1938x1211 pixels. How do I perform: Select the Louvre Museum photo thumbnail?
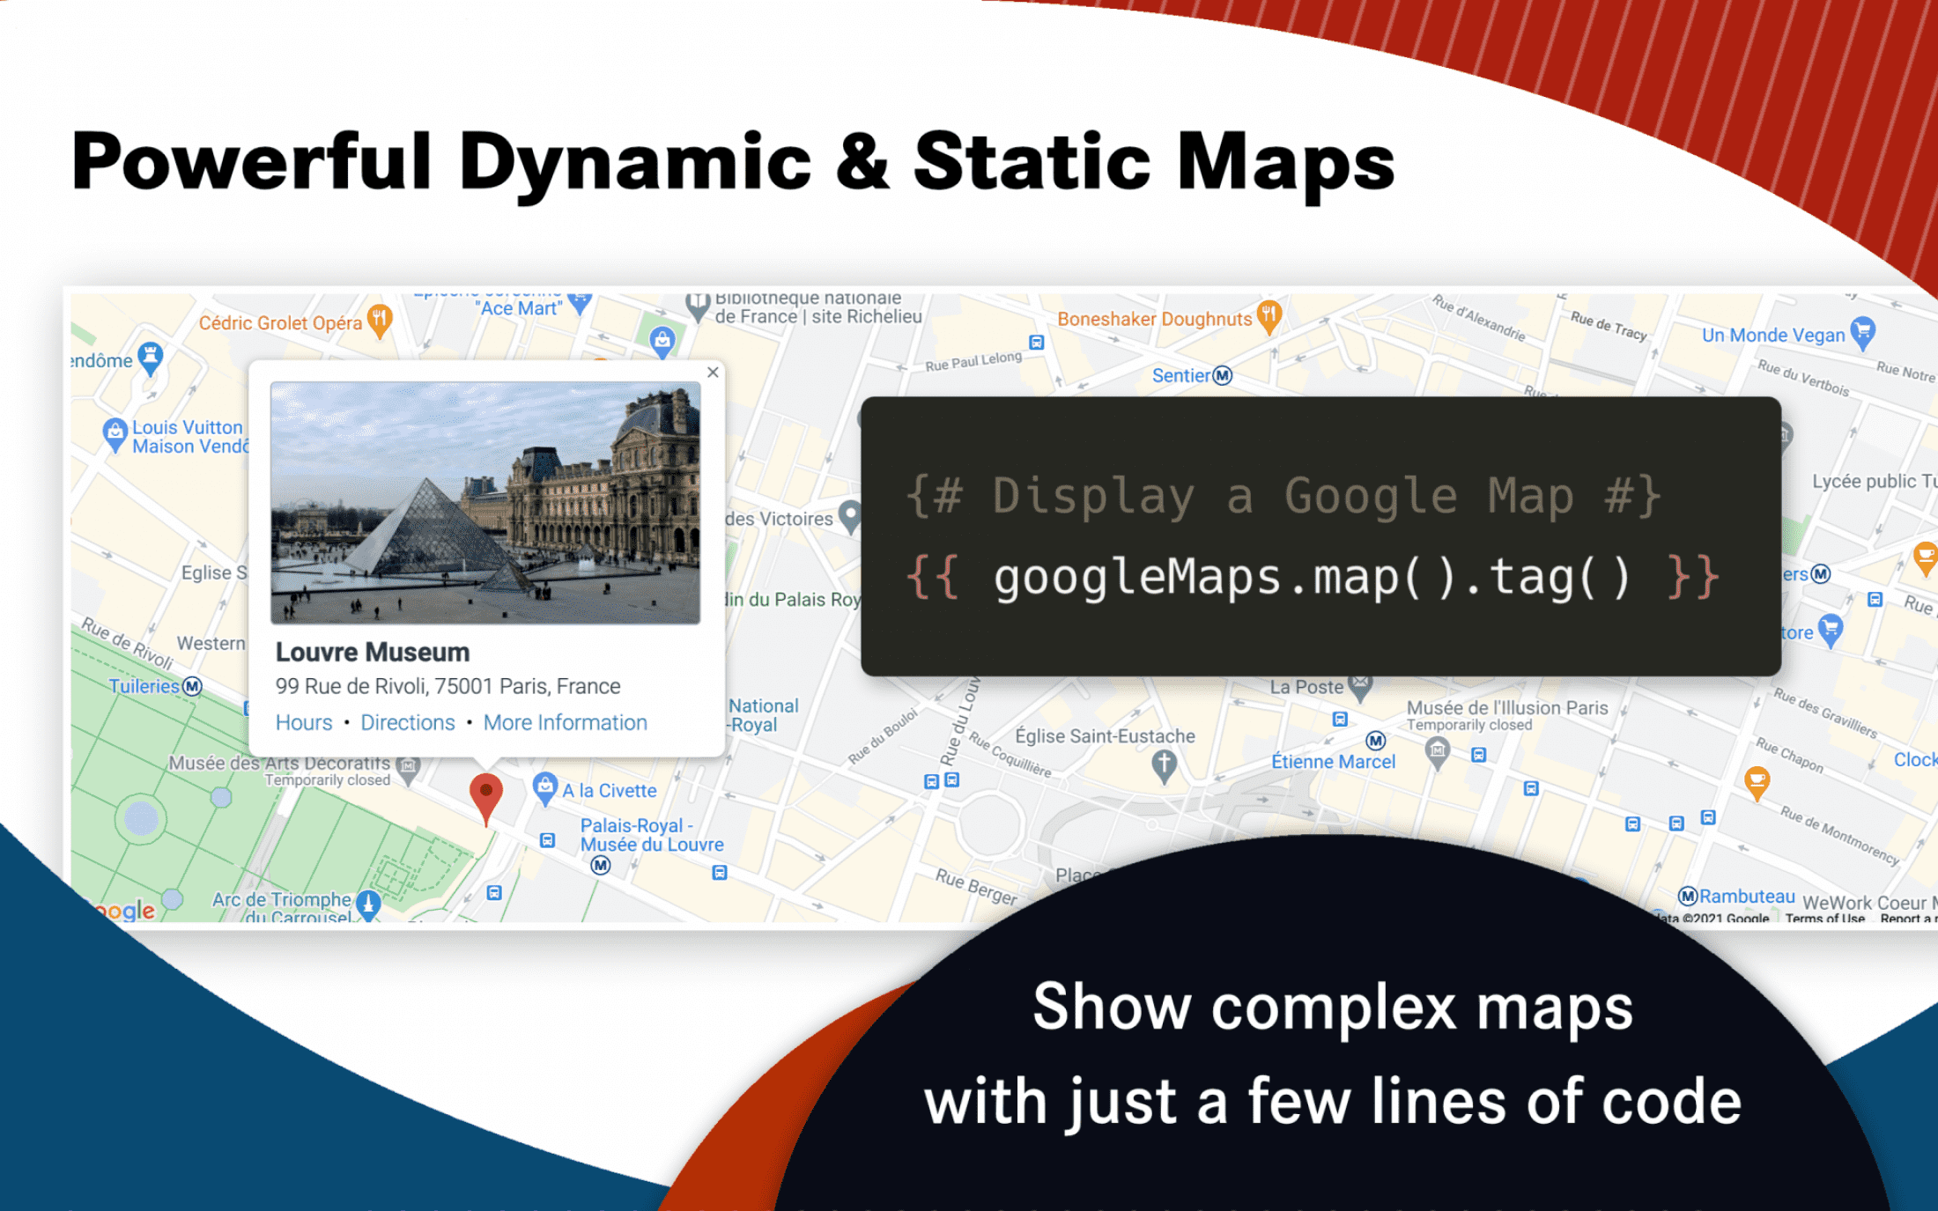point(485,503)
